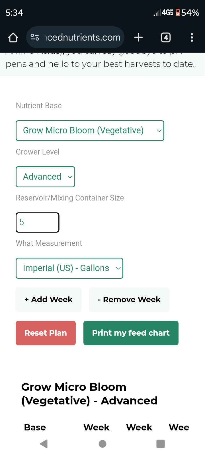Tap the first Week column header
205x457 pixels.
pyautogui.click(x=97, y=428)
